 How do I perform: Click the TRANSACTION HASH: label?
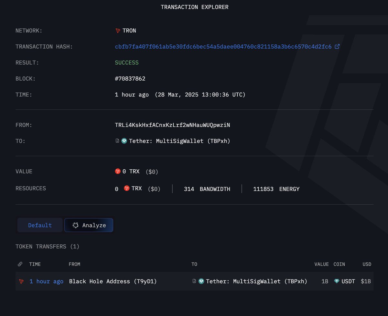[44, 47]
